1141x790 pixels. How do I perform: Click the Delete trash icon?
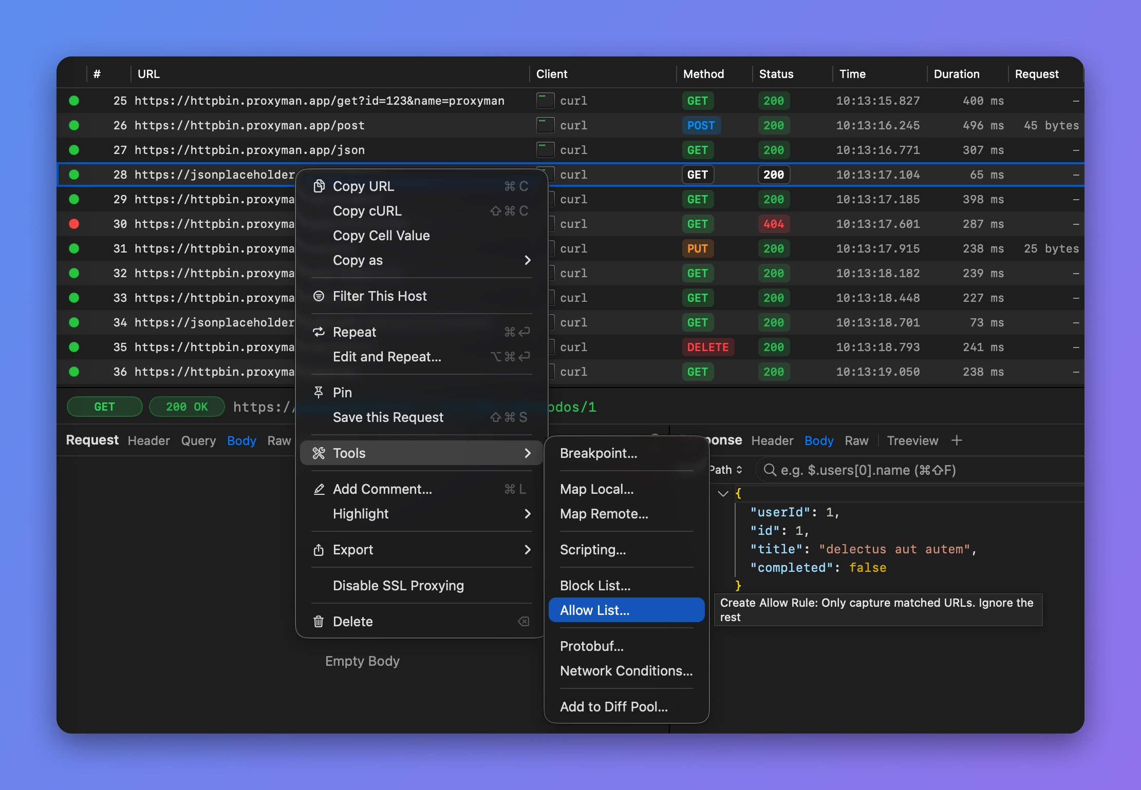(x=319, y=622)
